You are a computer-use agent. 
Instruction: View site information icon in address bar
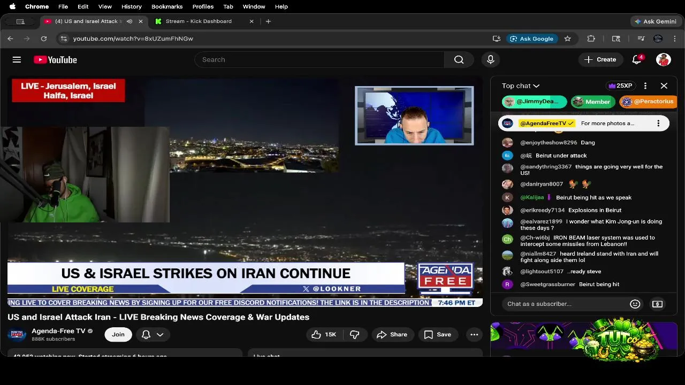64,38
